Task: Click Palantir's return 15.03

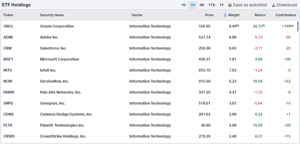Action: click(x=257, y=125)
